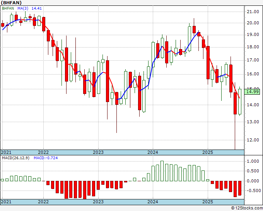263x211 pixels.
Task: Click 2024 on the price chart time axis
Action: pos(153,152)
